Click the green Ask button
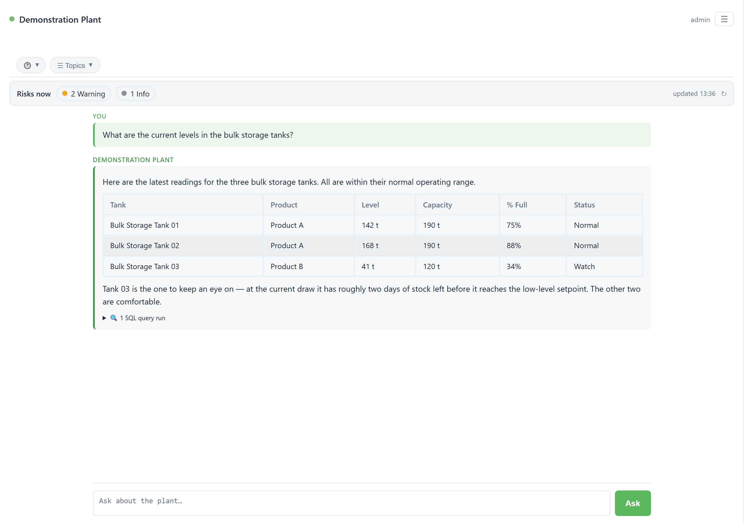744x523 pixels. click(632, 503)
